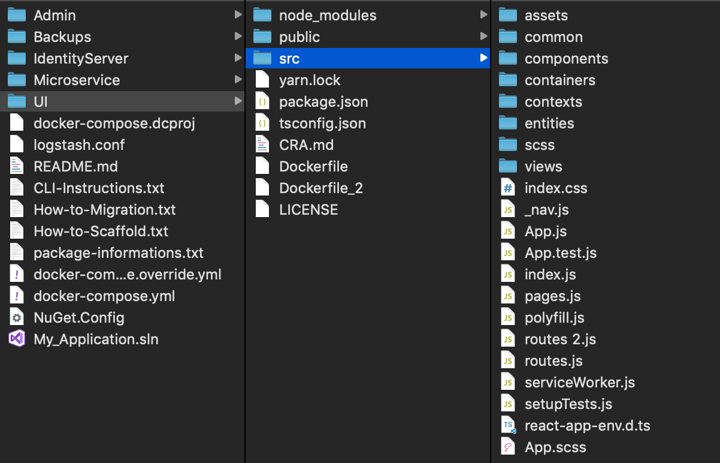The width and height of the screenshot is (720, 463).
Task: Click the index.css stylesheet icon
Action: (x=508, y=188)
